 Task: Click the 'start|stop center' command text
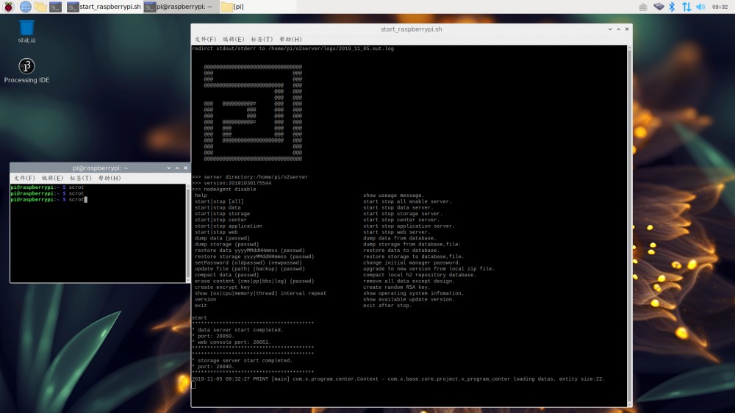[x=220, y=220]
